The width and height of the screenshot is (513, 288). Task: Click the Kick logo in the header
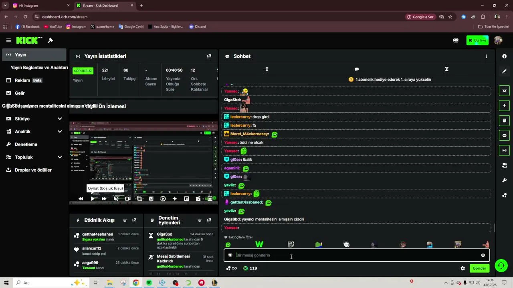click(x=29, y=40)
